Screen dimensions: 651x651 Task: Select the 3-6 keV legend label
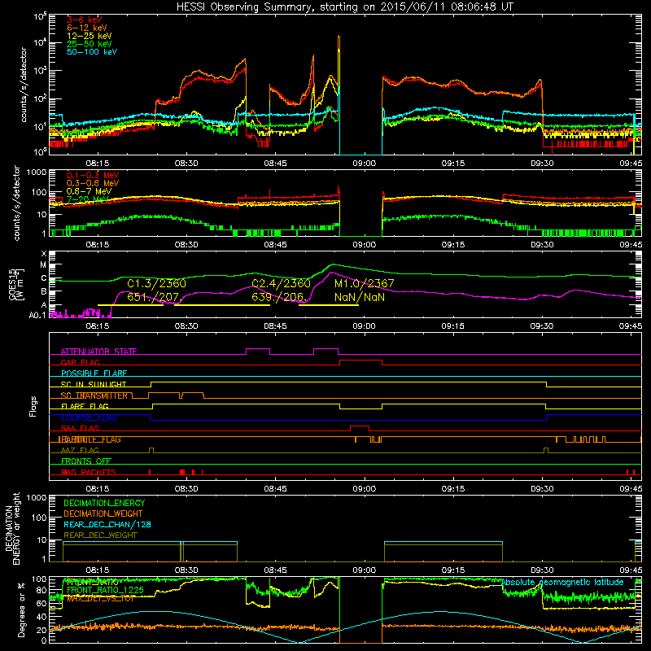[x=85, y=20]
